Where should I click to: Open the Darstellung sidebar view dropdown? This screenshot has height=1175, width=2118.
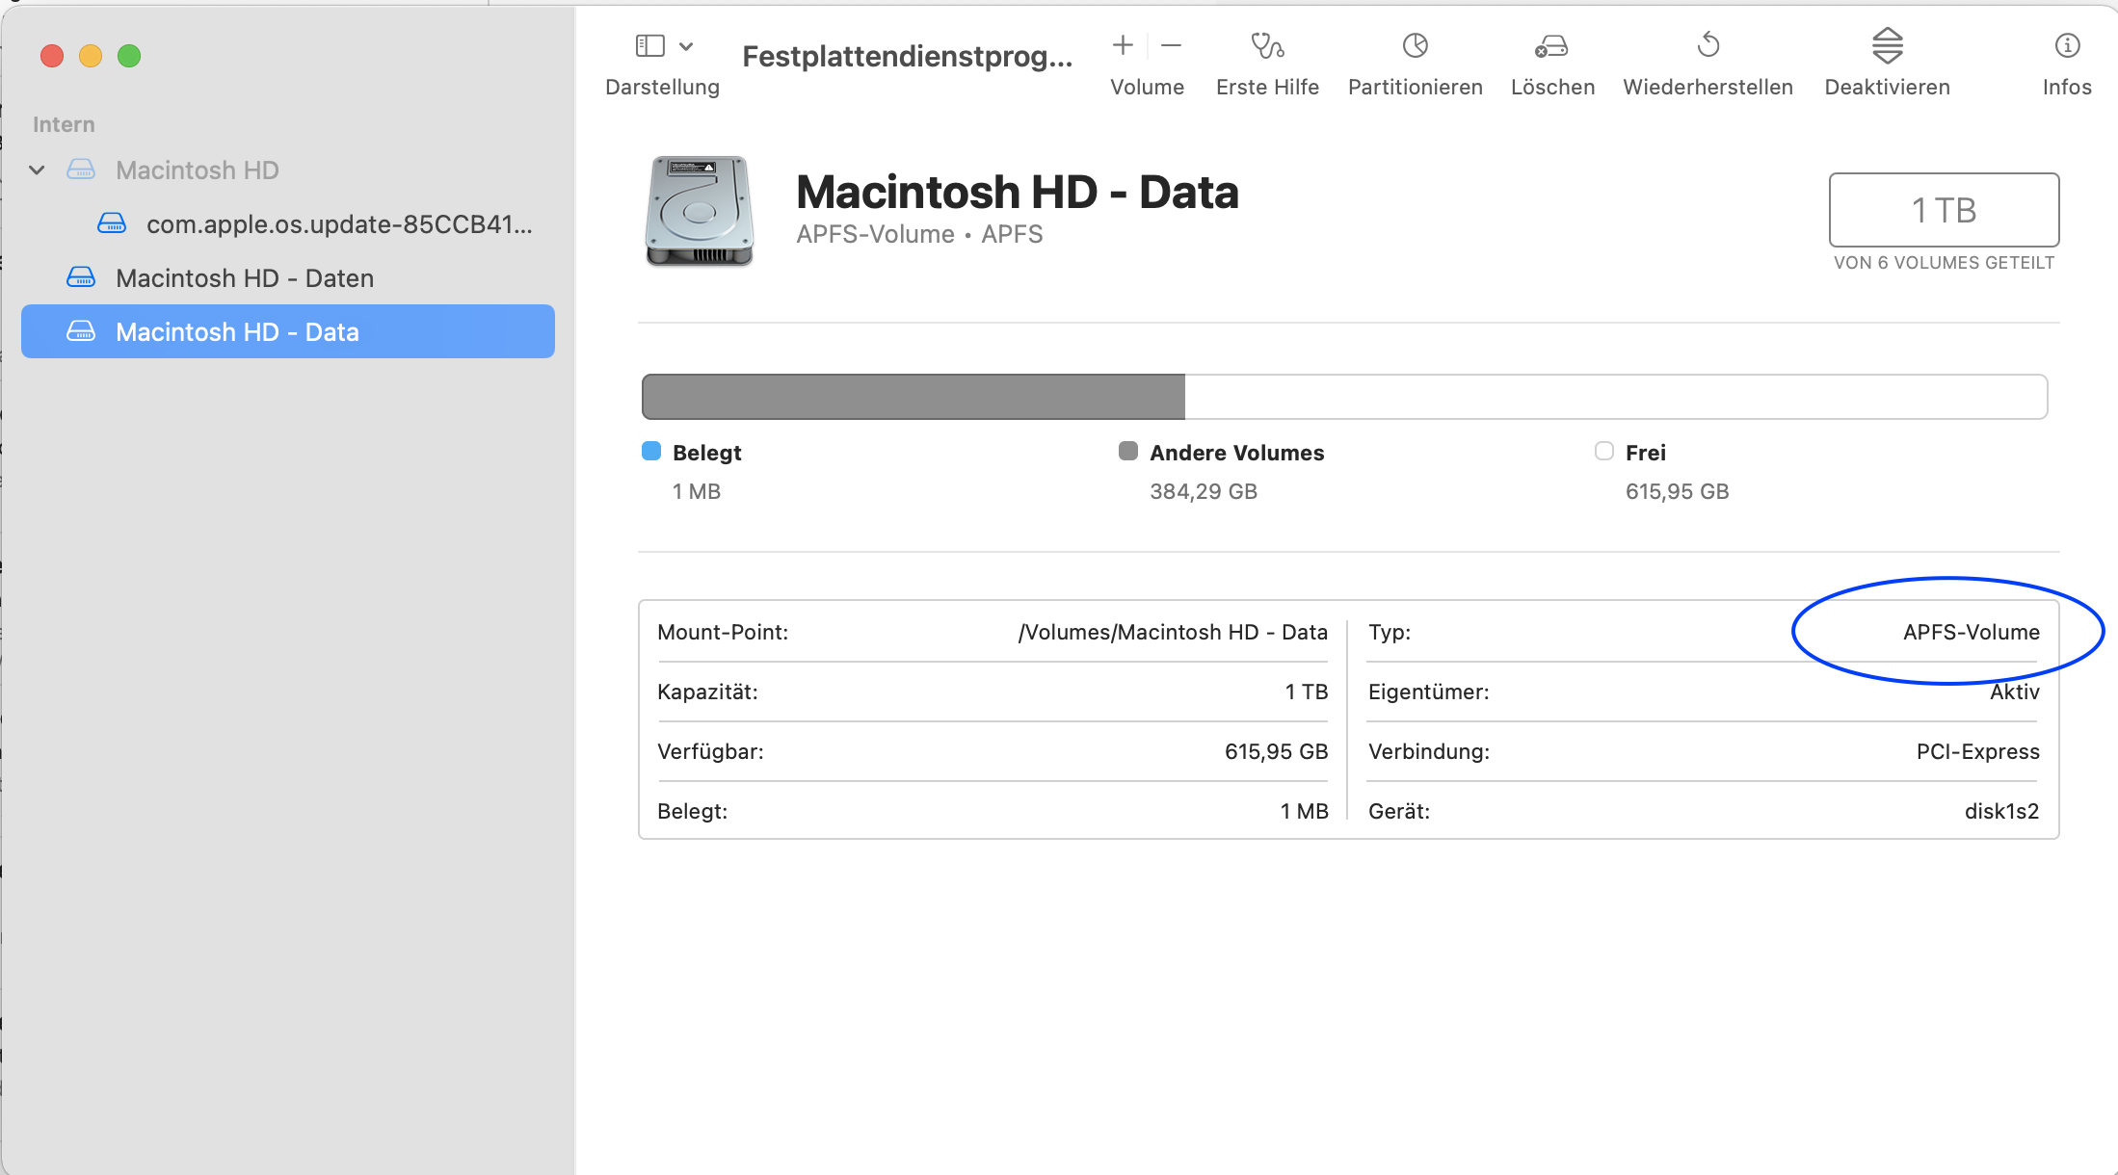[650, 45]
